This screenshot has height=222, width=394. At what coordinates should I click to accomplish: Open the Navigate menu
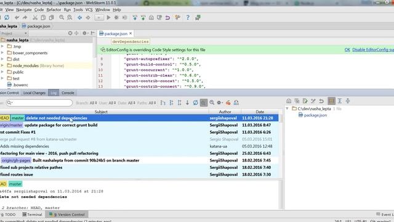click(24, 10)
